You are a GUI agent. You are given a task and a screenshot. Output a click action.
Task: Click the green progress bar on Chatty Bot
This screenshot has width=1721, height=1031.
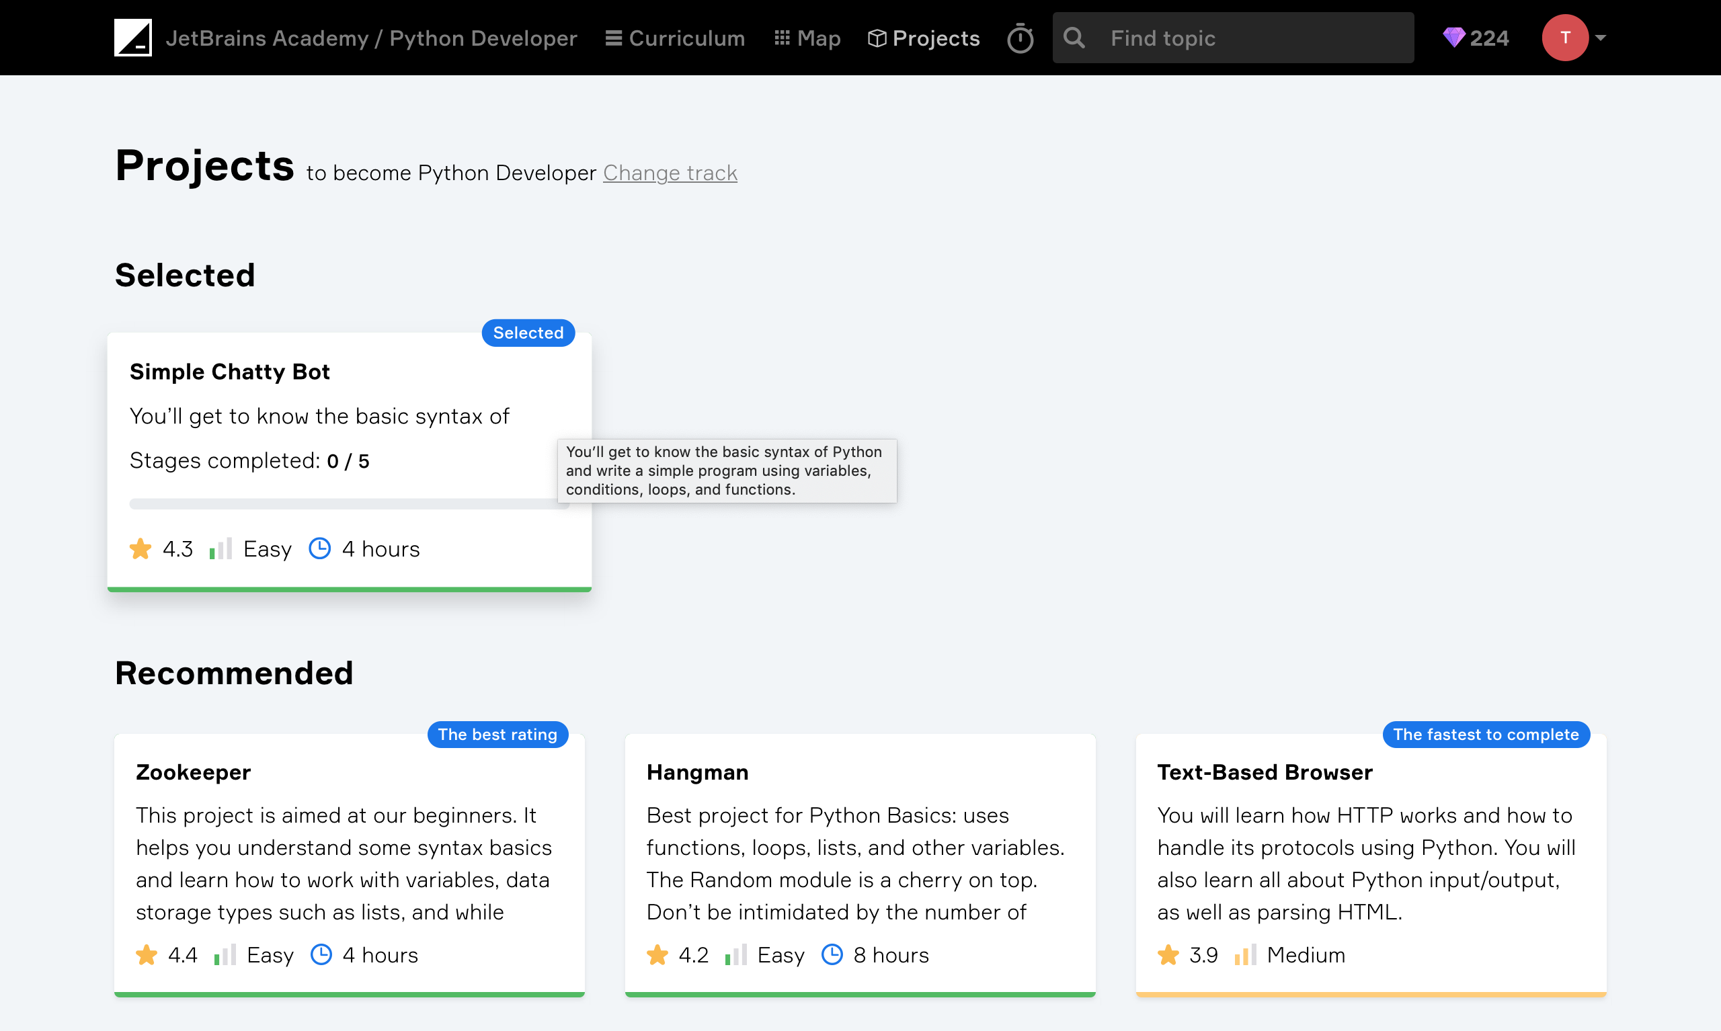(x=350, y=587)
